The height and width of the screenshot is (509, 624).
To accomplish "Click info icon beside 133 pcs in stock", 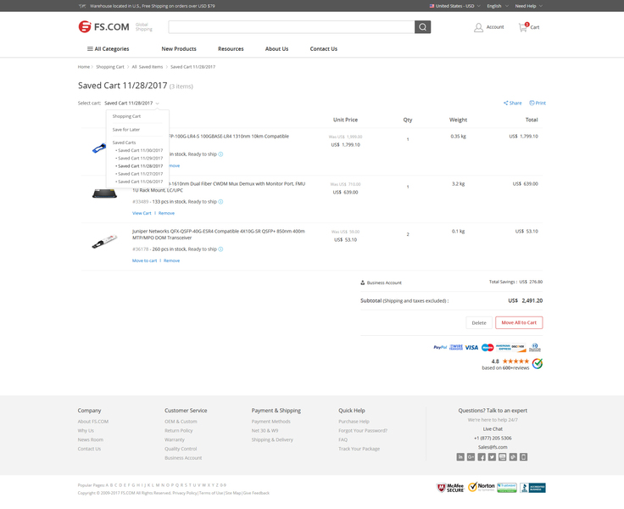I will pos(221,202).
